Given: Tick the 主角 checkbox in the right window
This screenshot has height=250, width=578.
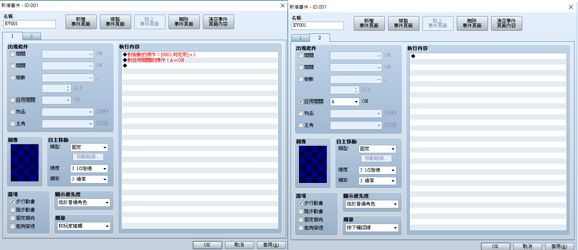Looking at the screenshot, I should [x=301, y=125].
